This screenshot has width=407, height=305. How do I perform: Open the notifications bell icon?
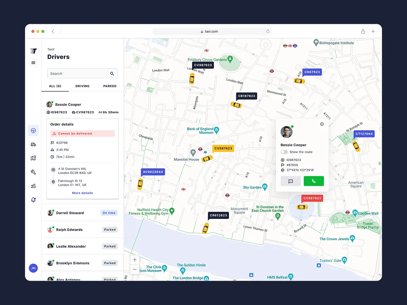[33, 200]
